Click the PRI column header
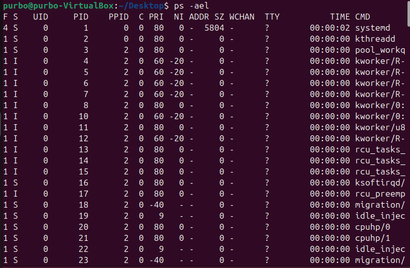 click(x=156, y=17)
